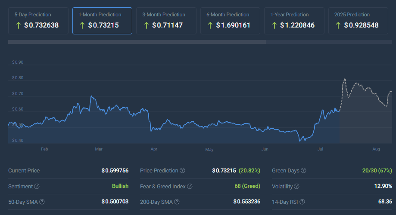396x215 pixels.
Task: Click the green arrow on the 6-Month Prediction tab
Action: (210, 25)
